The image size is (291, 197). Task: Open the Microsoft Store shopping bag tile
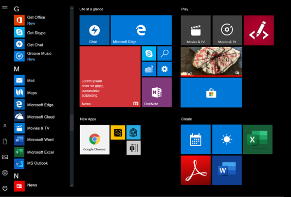[x=211, y=92]
